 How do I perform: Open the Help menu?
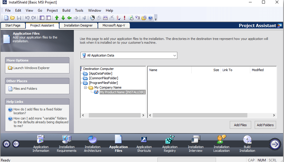pyautogui.click(x=109, y=10)
